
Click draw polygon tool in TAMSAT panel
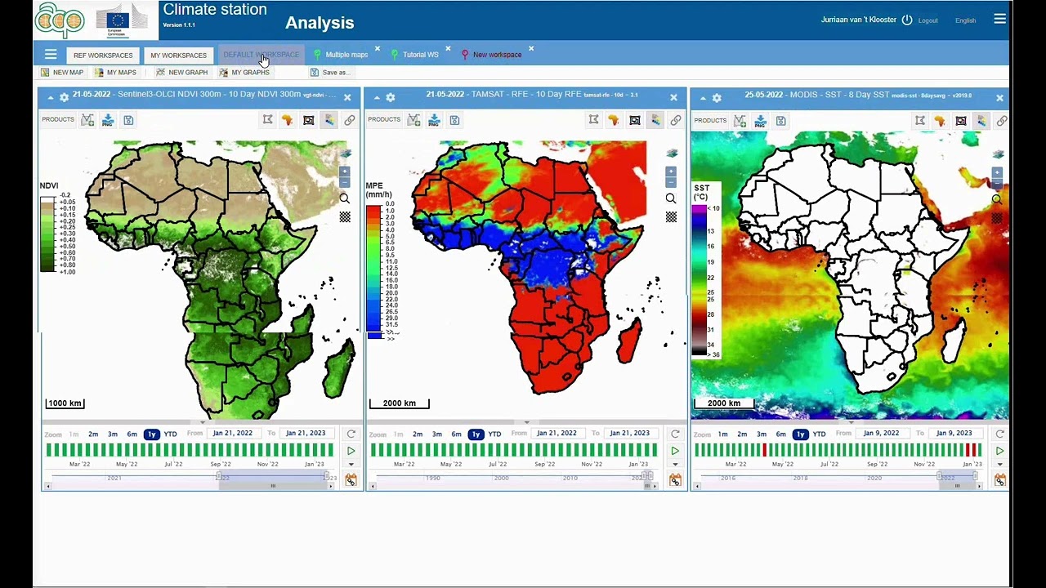[593, 120]
